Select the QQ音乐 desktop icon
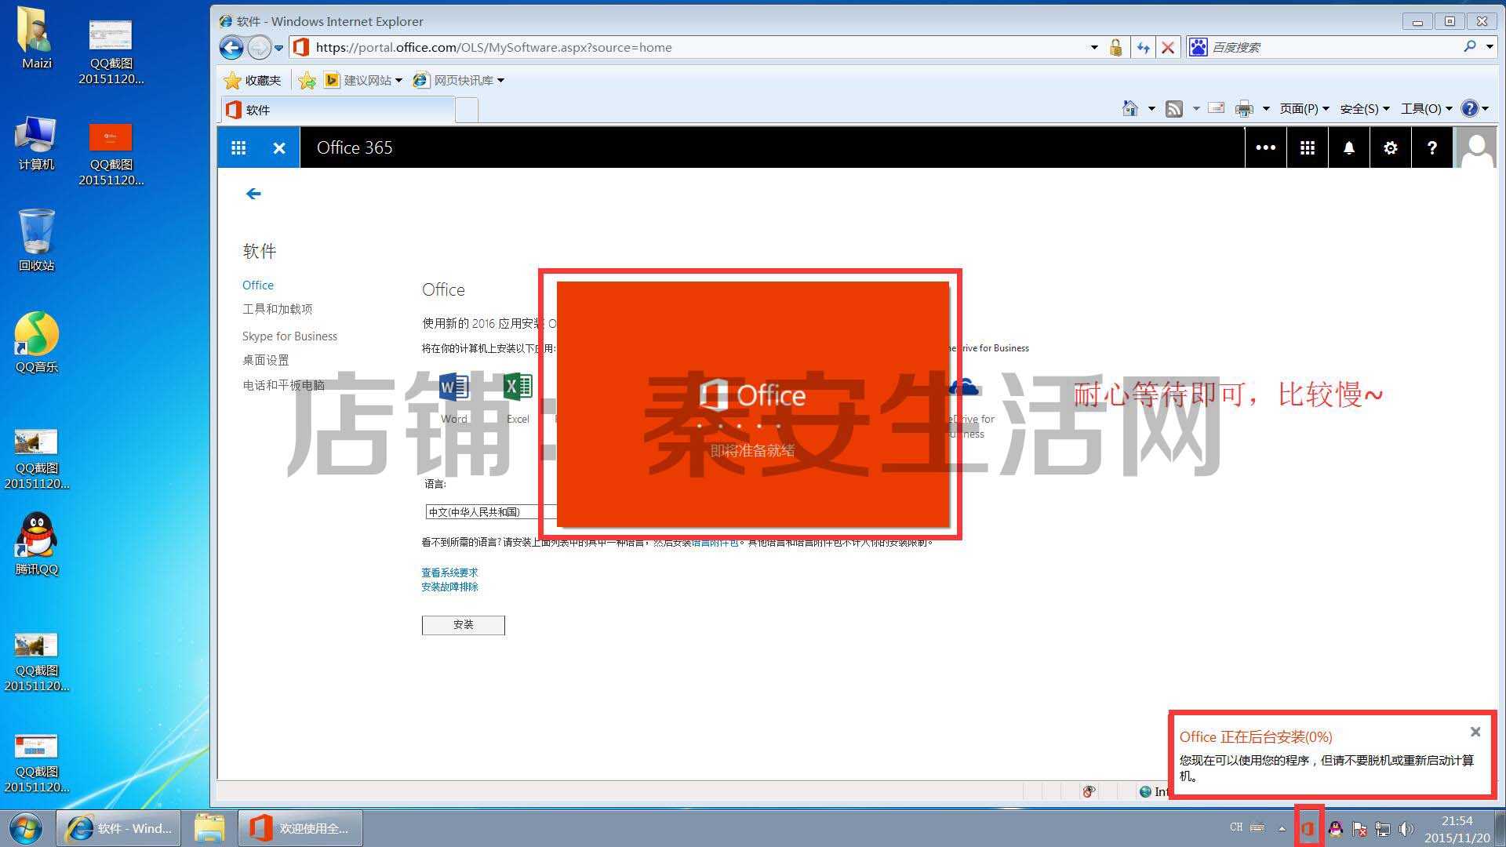Image resolution: width=1506 pixels, height=847 pixels. [37, 342]
